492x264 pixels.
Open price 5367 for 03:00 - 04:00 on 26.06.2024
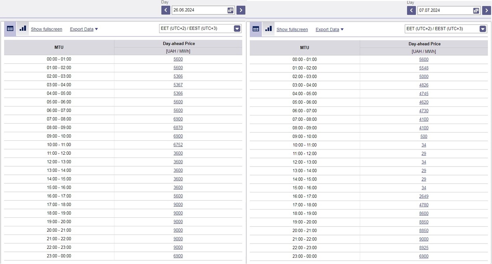[x=178, y=85]
